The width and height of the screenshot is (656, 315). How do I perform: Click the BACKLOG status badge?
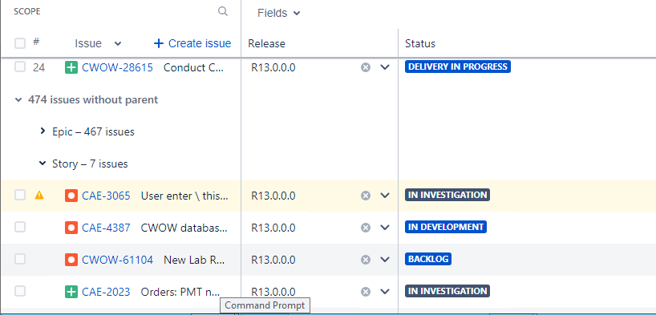point(428,259)
